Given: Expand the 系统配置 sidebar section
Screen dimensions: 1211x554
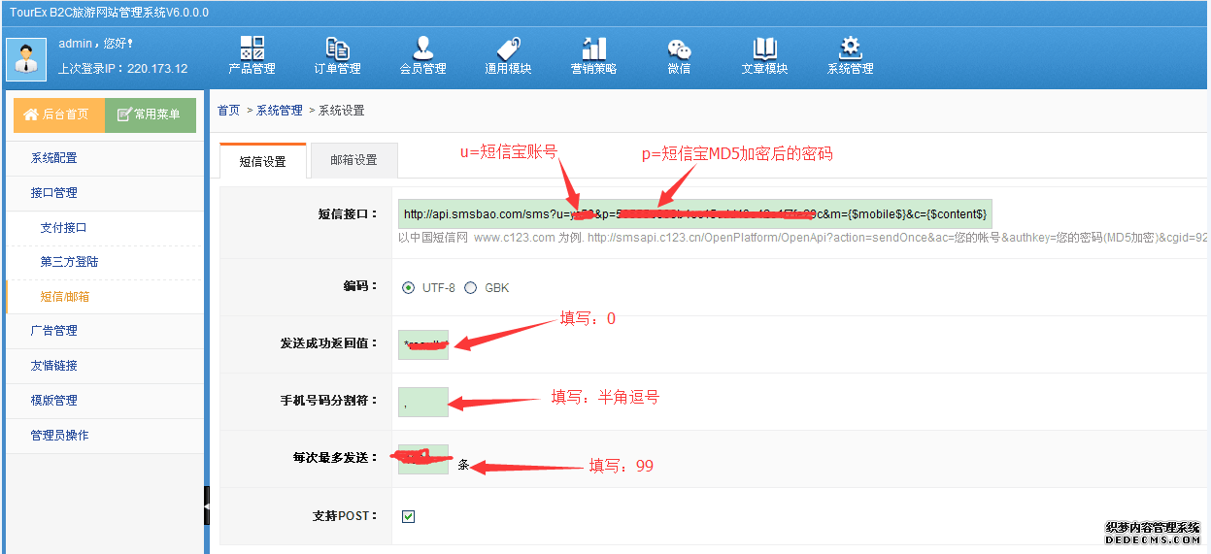Looking at the screenshot, I should tap(54, 158).
